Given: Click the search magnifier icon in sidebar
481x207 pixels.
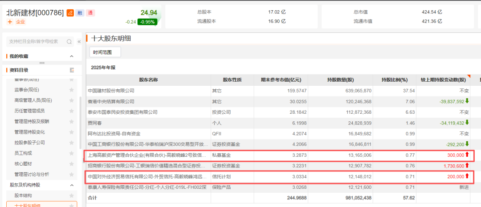Looking at the screenshot, I should click(69, 41).
